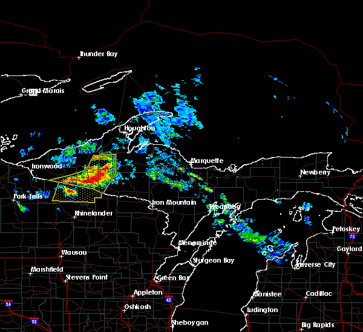Select the Iron Mountain label

(x=174, y=203)
